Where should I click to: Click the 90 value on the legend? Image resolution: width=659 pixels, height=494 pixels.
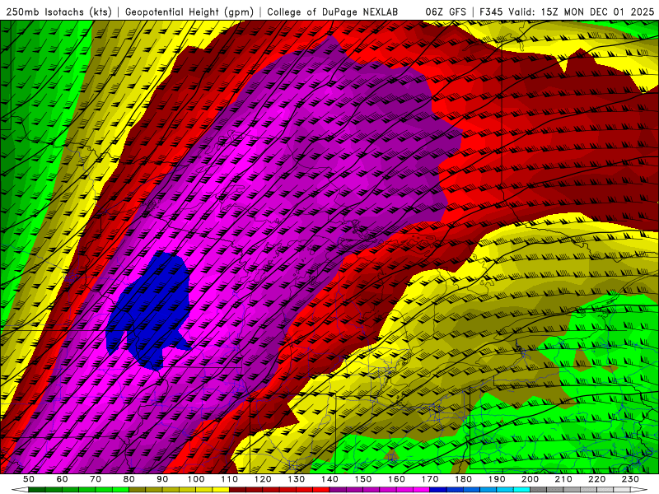[162, 479]
